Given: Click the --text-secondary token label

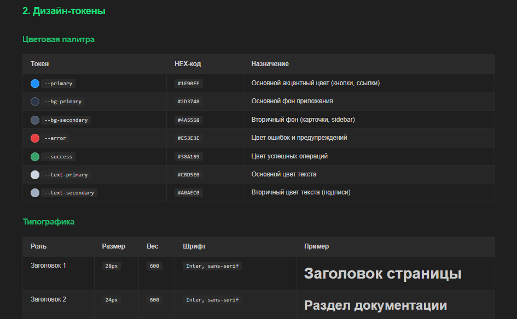Looking at the screenshot, I should tap(69, 193).
